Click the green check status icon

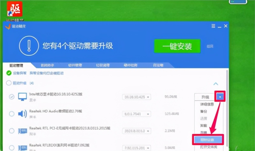(9, 73)
